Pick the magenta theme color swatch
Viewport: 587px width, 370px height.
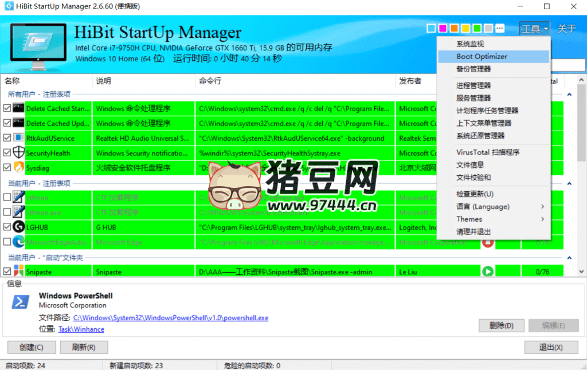tap(443, 29)
